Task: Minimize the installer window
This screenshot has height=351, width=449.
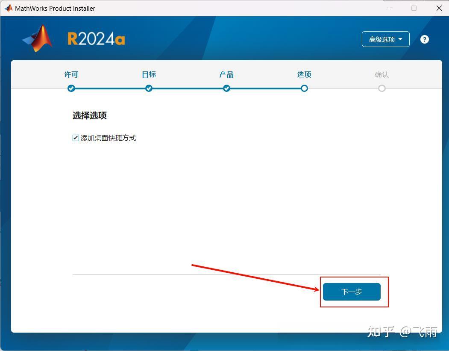Action: (x=389, y=8)
